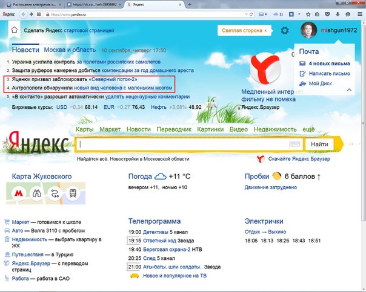Expand the dropdown arrow next to the blue toolbar icon
This screenshot has height=292, width=366.
299,14
